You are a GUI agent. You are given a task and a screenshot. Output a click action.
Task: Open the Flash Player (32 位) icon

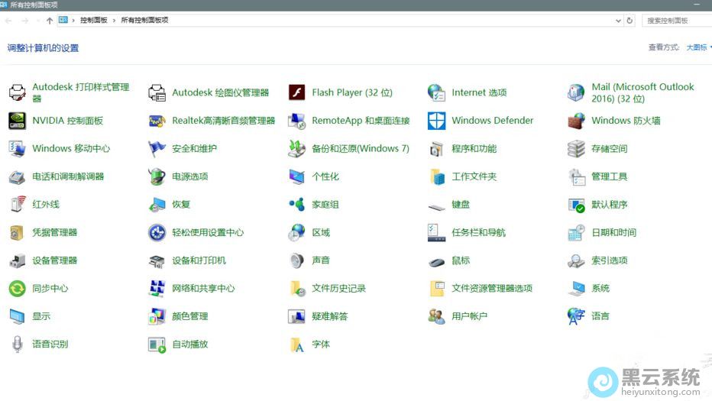point(296,92)
